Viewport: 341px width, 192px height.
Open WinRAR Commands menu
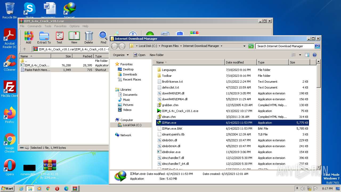coord(34,26)
